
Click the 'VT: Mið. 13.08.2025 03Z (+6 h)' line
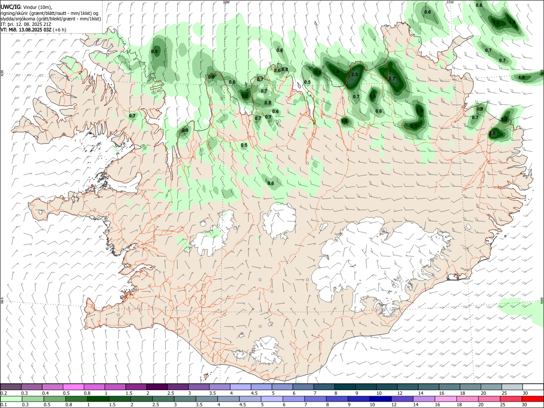pos(33,30)
